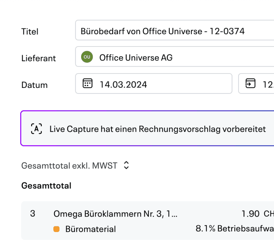274x245 pixels.
Task: Click the green OU supplier avatar
Action: pos(87,57)
